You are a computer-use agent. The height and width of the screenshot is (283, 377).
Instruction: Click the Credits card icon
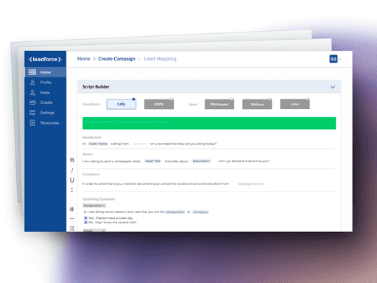32,102
